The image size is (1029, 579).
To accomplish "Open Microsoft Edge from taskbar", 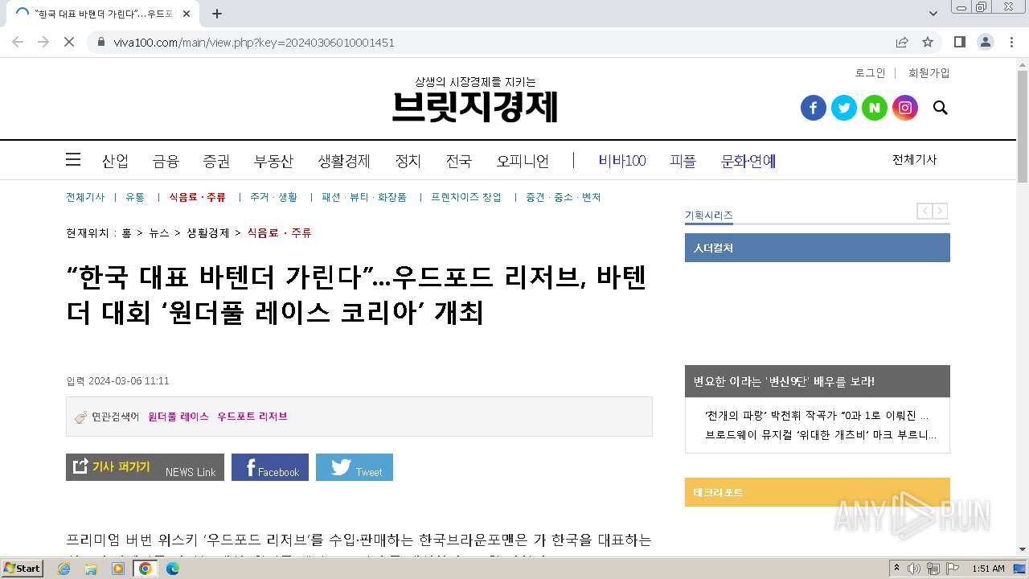I will click(x=172, y=569).
